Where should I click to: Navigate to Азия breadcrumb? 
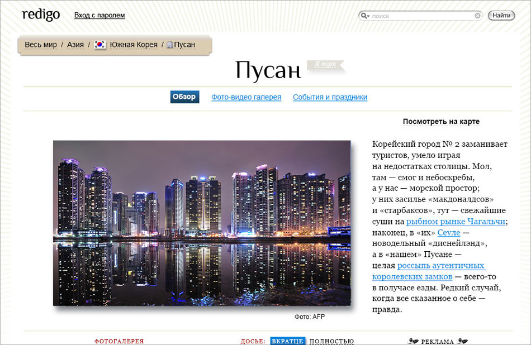(x=75, y=45)
